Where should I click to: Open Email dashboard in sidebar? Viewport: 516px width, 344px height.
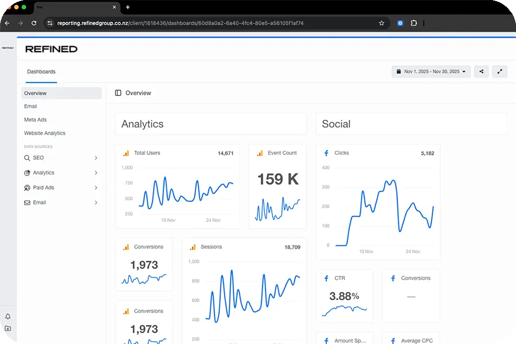pyautogui.click(x=30, y=106)
